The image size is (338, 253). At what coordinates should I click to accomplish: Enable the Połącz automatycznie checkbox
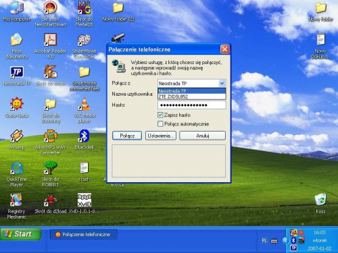[x=160, y=124]
